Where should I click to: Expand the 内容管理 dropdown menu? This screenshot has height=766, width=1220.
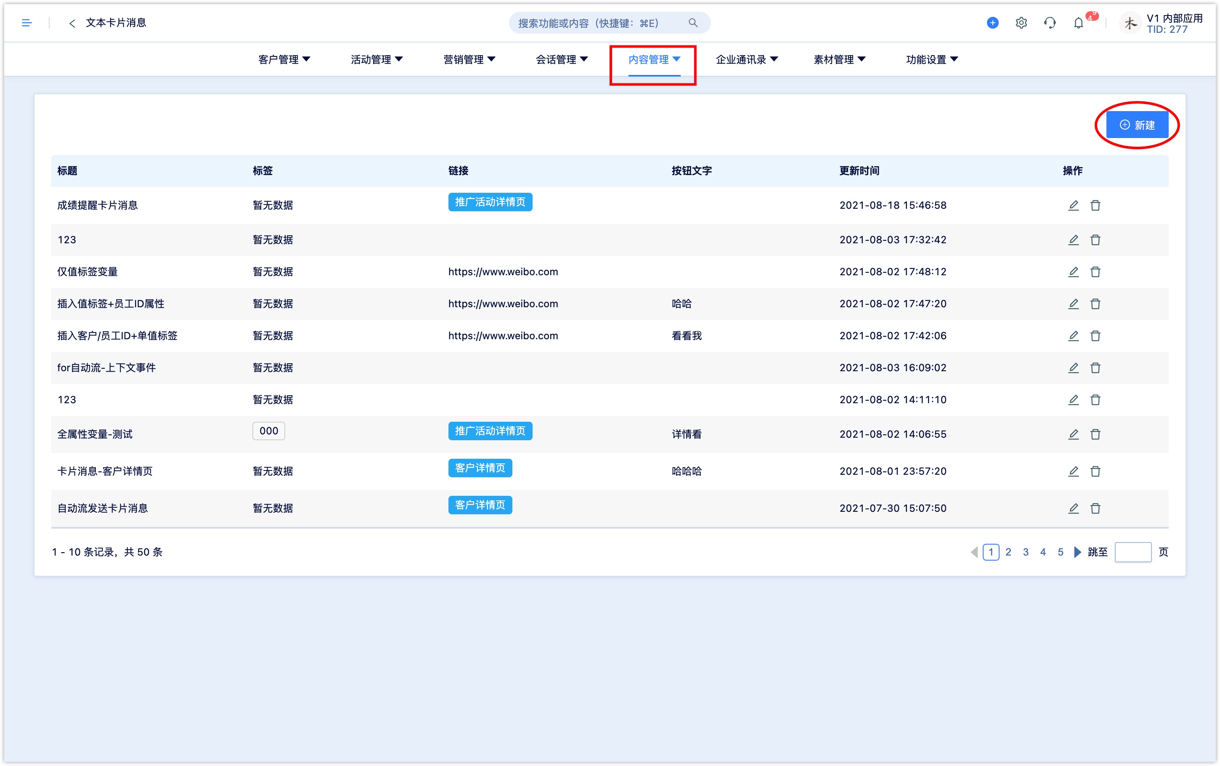coord(654,59)
